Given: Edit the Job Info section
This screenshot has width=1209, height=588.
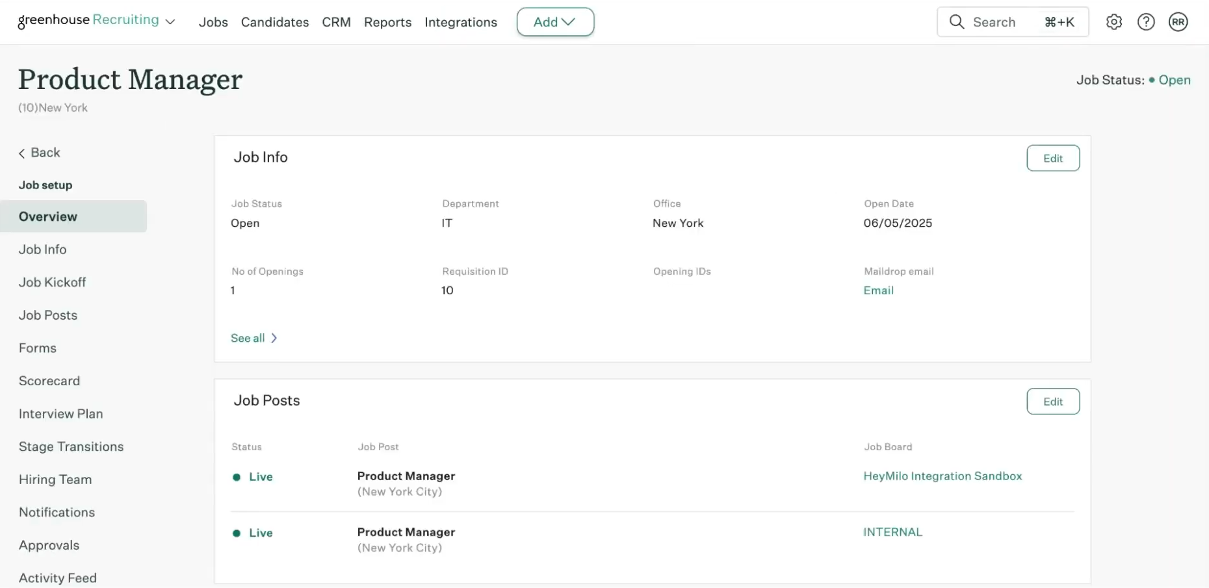Looking at the screenshot, I should [x=1053, y=158].
